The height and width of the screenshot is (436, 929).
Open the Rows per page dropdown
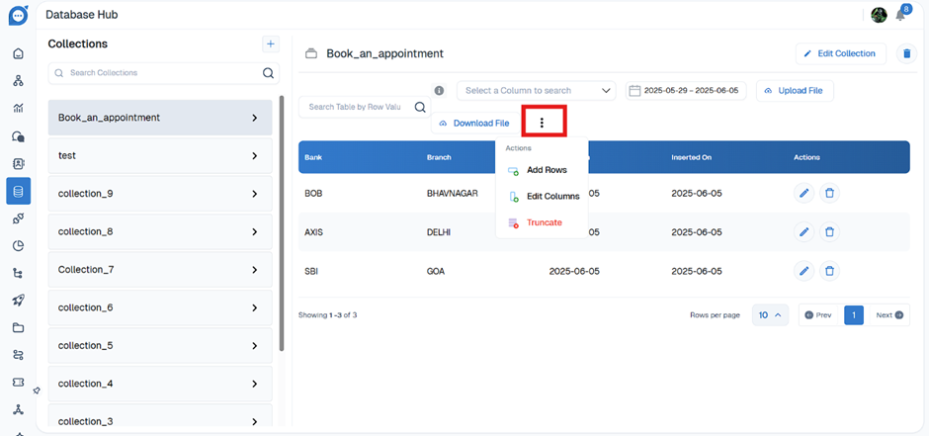tap(770, 315)
